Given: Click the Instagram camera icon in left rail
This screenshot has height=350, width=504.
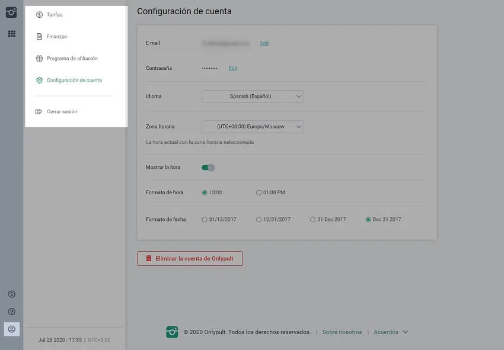Looking at the screenshot, I should click(x=11, y=12).
